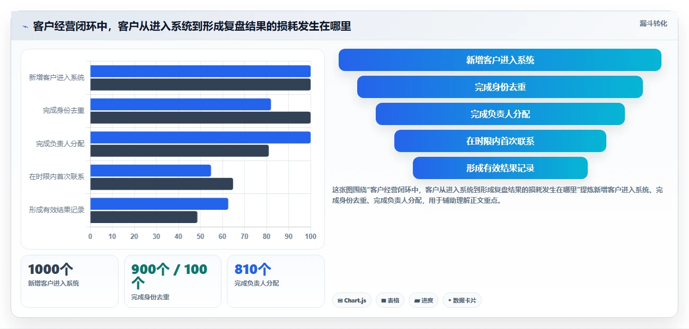Click the 900个 / 100个 data card value
This screenshot has height=329, width=689.
[x=169, y=276]
